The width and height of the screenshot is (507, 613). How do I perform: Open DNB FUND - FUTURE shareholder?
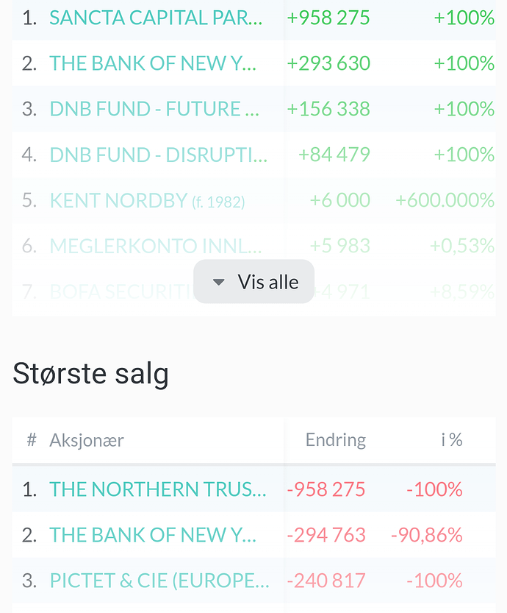click(154, 109)
